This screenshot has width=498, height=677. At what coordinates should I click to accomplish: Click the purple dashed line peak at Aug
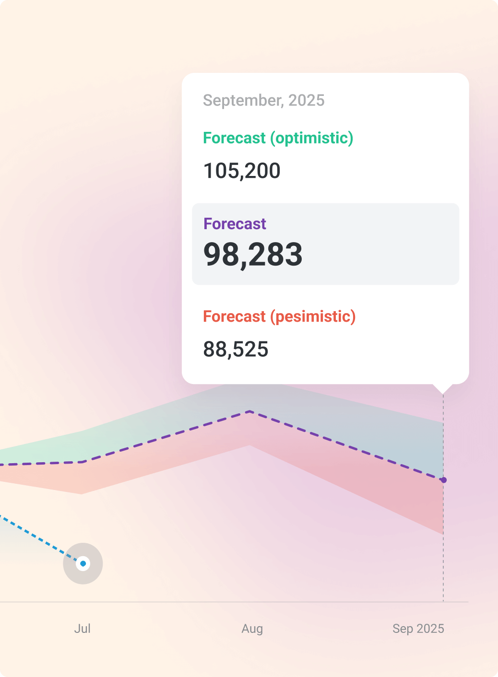250,411
